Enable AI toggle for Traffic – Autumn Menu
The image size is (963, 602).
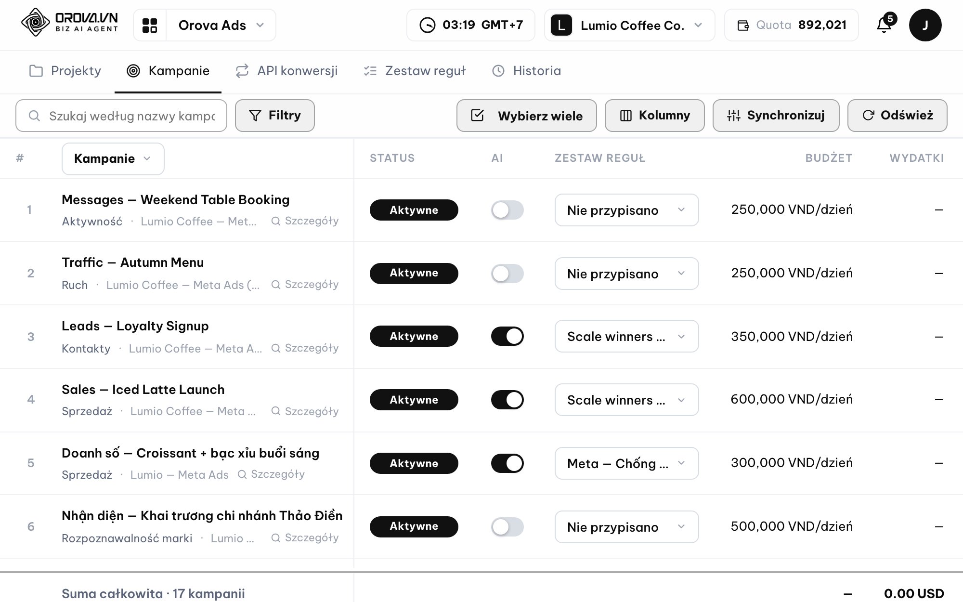[507, 274]
